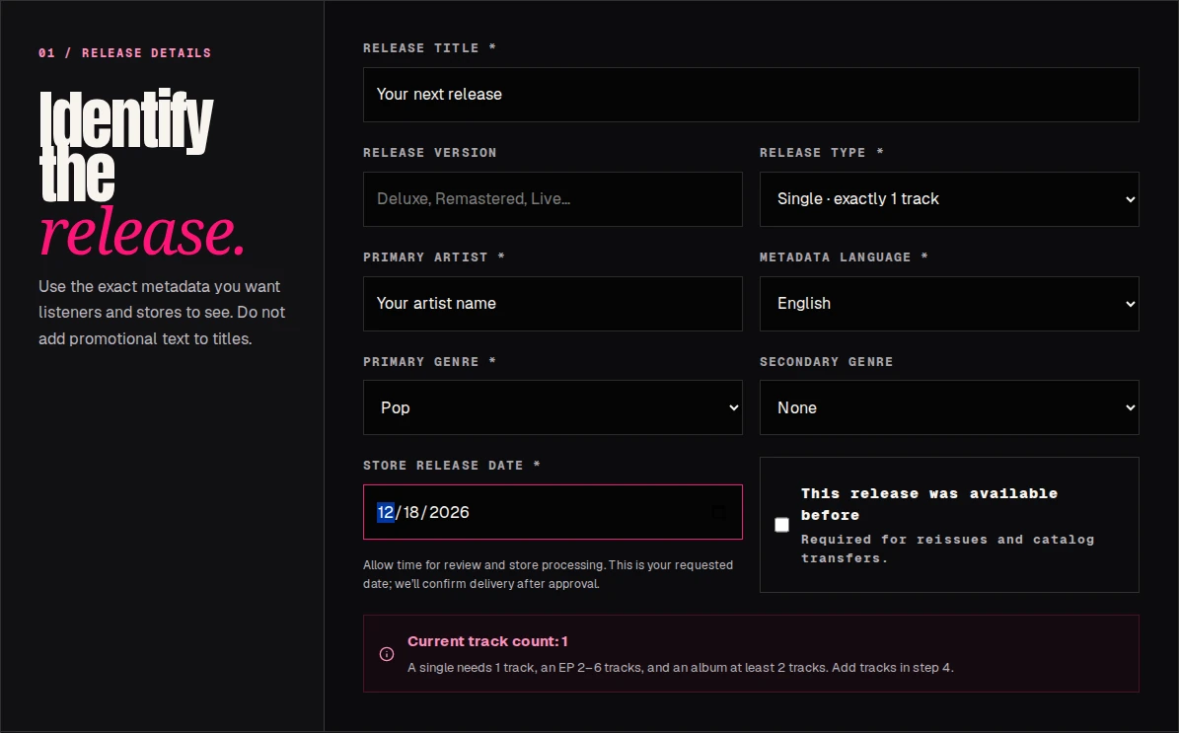The image size is (1179, 733).
Task: Click the 'Identify the release.' heading
Action: (x=142, y=174)
